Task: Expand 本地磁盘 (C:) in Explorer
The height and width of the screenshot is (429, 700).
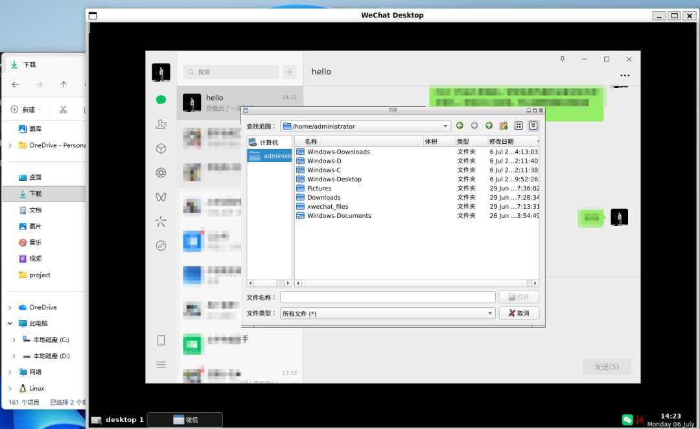Action: (x=14, y=340)
